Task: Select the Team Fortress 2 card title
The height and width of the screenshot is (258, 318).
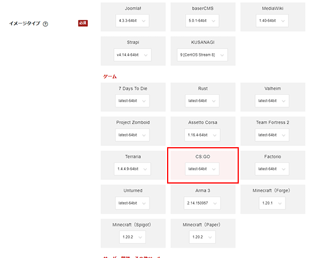Action: tap(272, 122)
